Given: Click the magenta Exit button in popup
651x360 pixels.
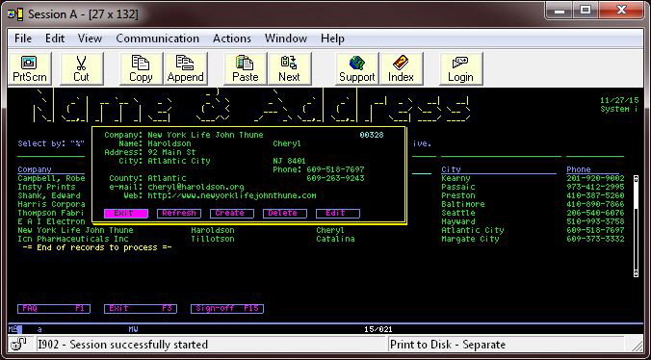Looking at the screenshot, I should coord(125,213).
